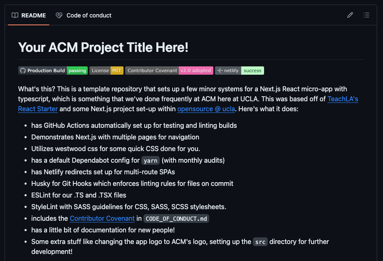Click the book icon on the README tab

point(15,15)
